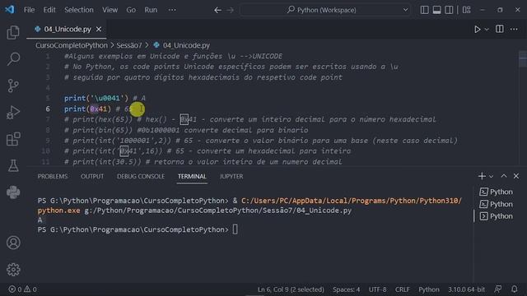Open the Run menu
This screenshot has width=527, height=296.
click(x=151, y=10)
